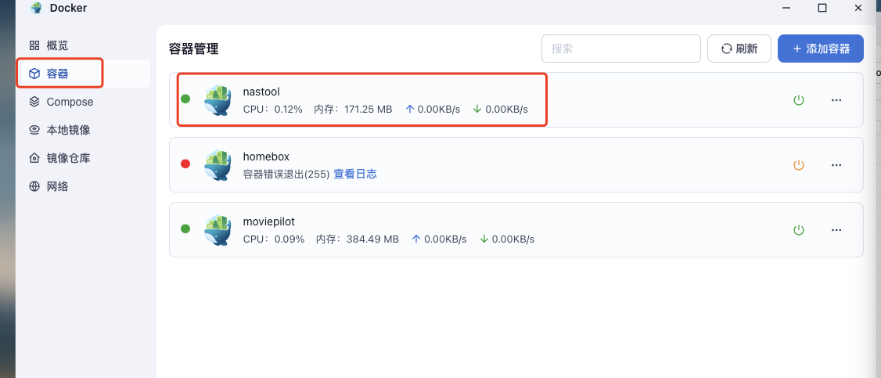
Task: Open more options for moviepilot
Action: (836, 230)
